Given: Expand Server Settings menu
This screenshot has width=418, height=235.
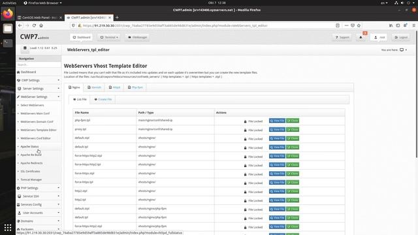Looking at the screenshot, I should pyautogui.click(x=39, y=89).
